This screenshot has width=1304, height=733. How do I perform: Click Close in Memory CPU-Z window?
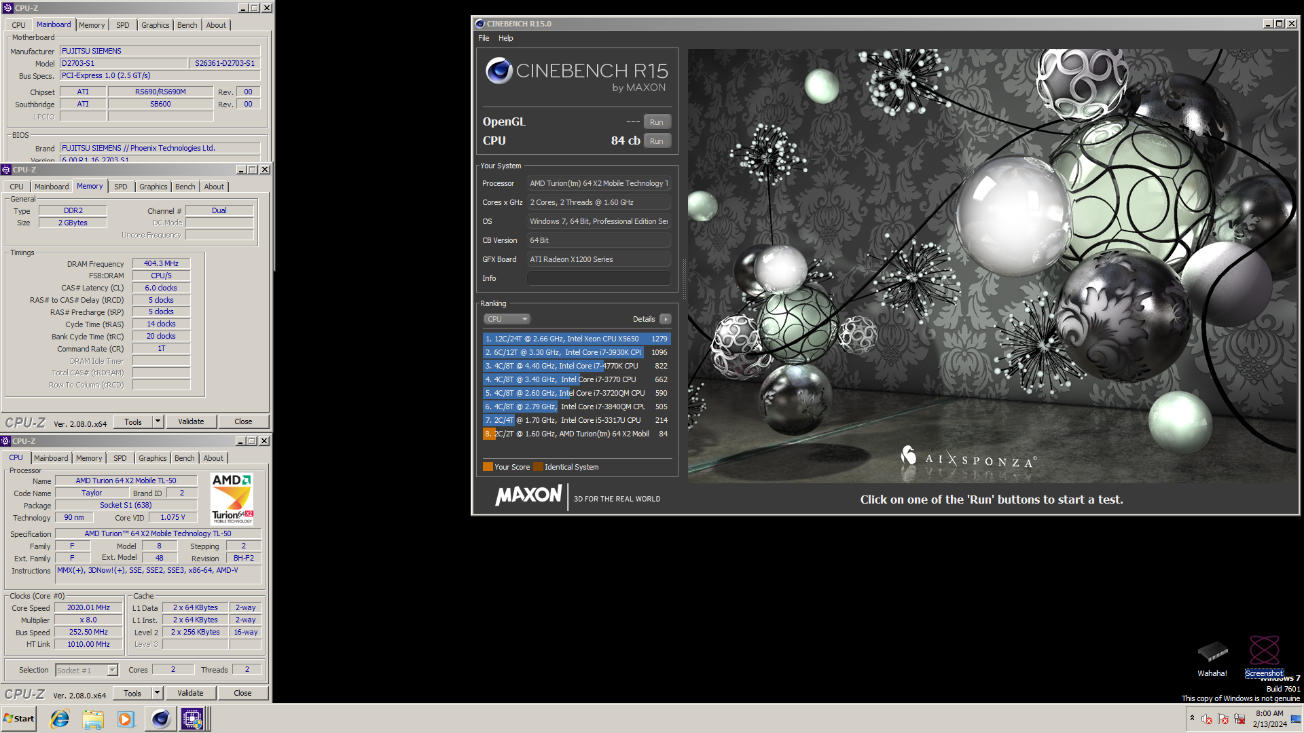(243, 422)
